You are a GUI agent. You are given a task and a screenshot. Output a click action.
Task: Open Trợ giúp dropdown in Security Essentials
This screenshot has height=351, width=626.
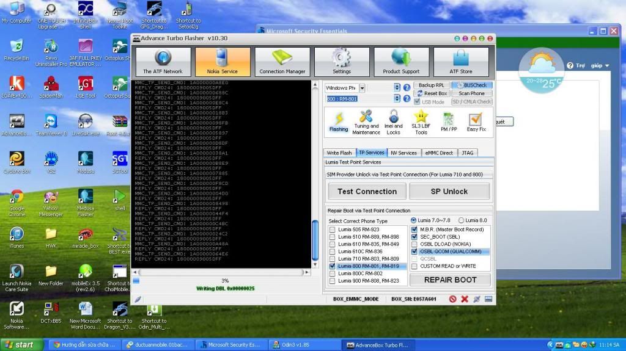[589, 65]
